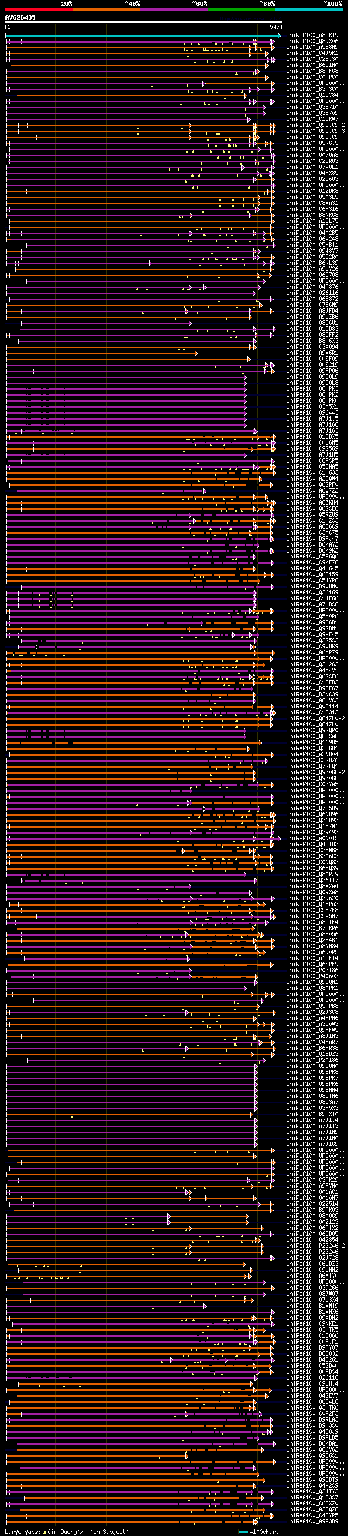The height and width of the screenshot is (1536, 348).
Task: Open hit UniRef100_Q9VE45
Action: click(312, 634)
